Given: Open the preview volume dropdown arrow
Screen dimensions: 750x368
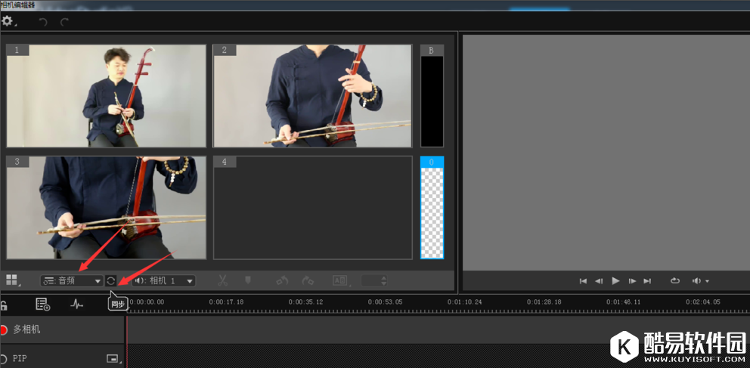Looking at the screenshot, I should (x=707, y=281).
